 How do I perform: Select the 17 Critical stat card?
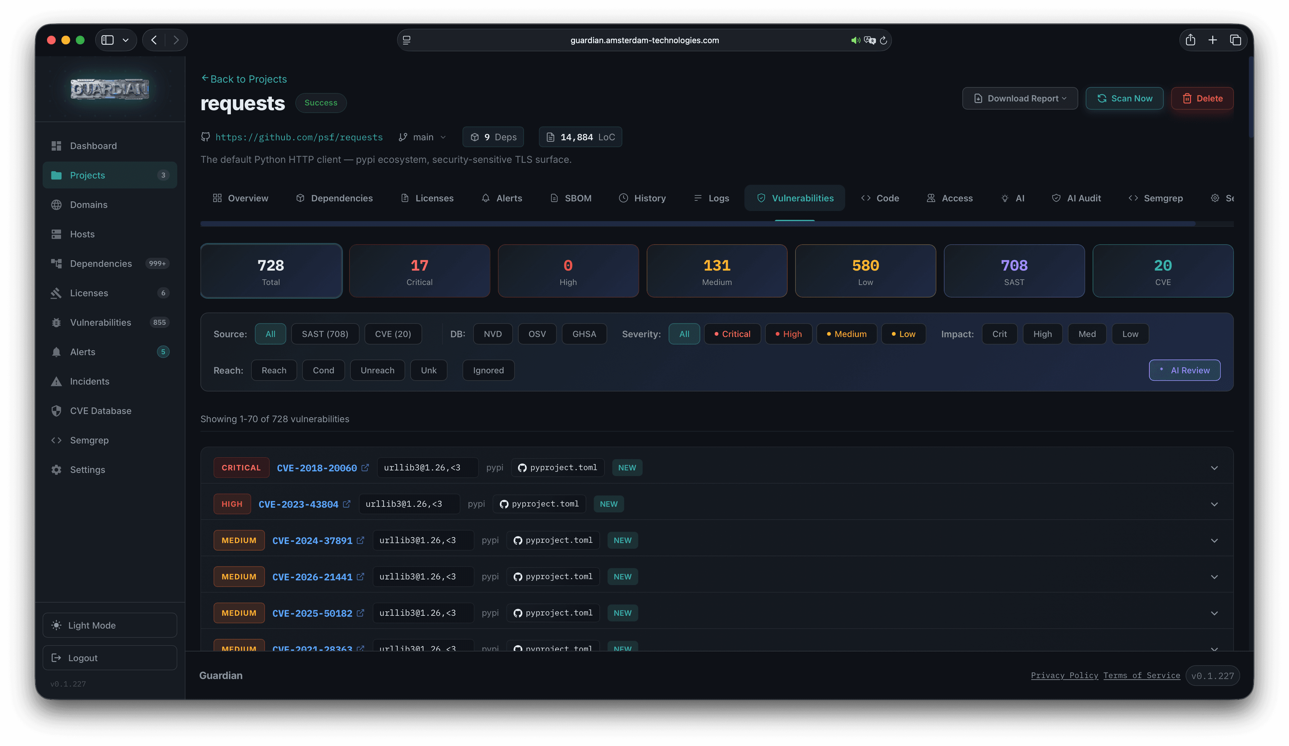click(x=420, y=271)
